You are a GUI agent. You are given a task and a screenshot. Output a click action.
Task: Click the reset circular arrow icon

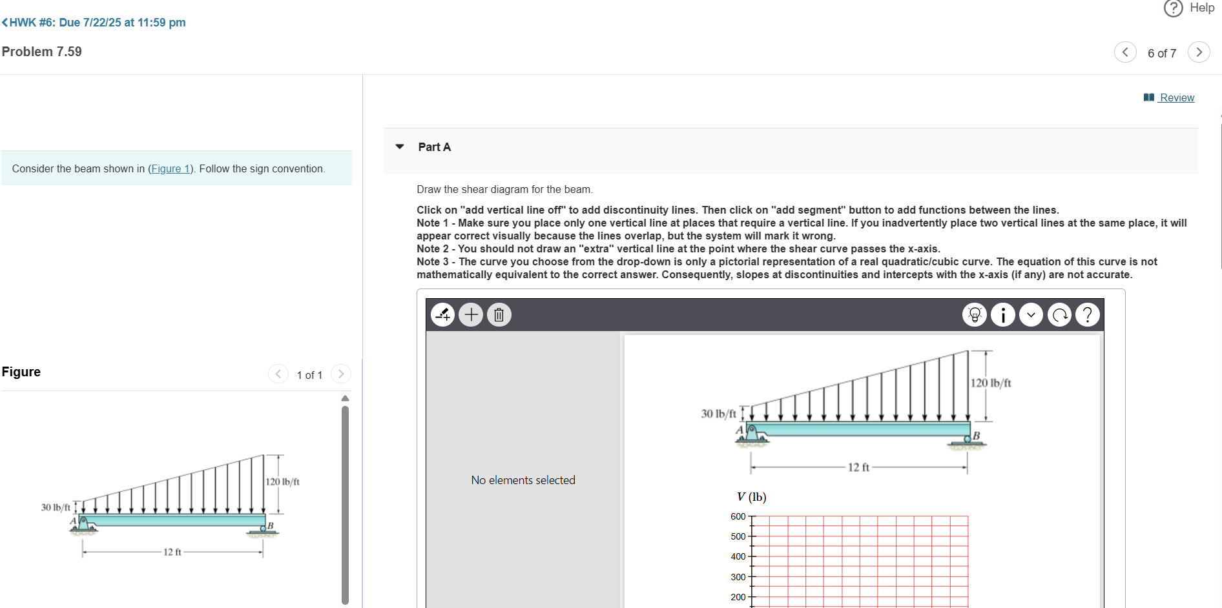(1060, 314)
